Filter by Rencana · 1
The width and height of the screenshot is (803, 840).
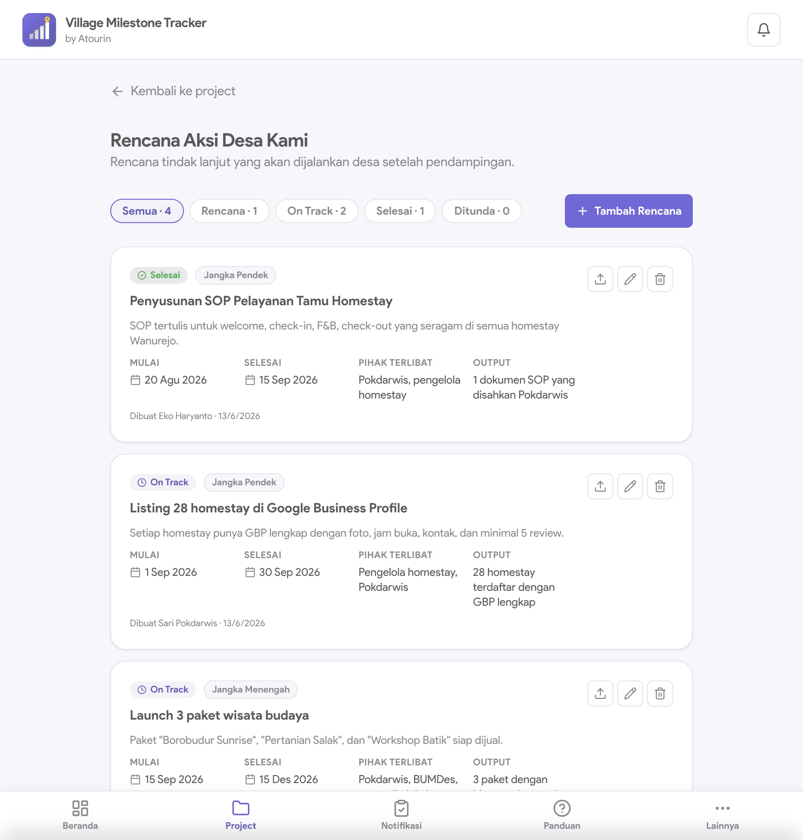(230, 211)
